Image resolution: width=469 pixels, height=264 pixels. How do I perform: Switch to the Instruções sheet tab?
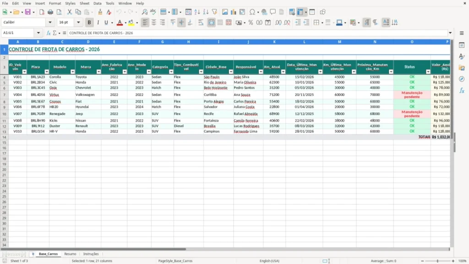[91, 254]
